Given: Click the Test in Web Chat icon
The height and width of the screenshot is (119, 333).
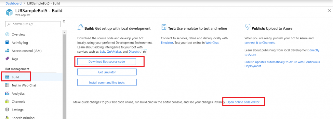Looking at the screenshot, I should 7,85.
